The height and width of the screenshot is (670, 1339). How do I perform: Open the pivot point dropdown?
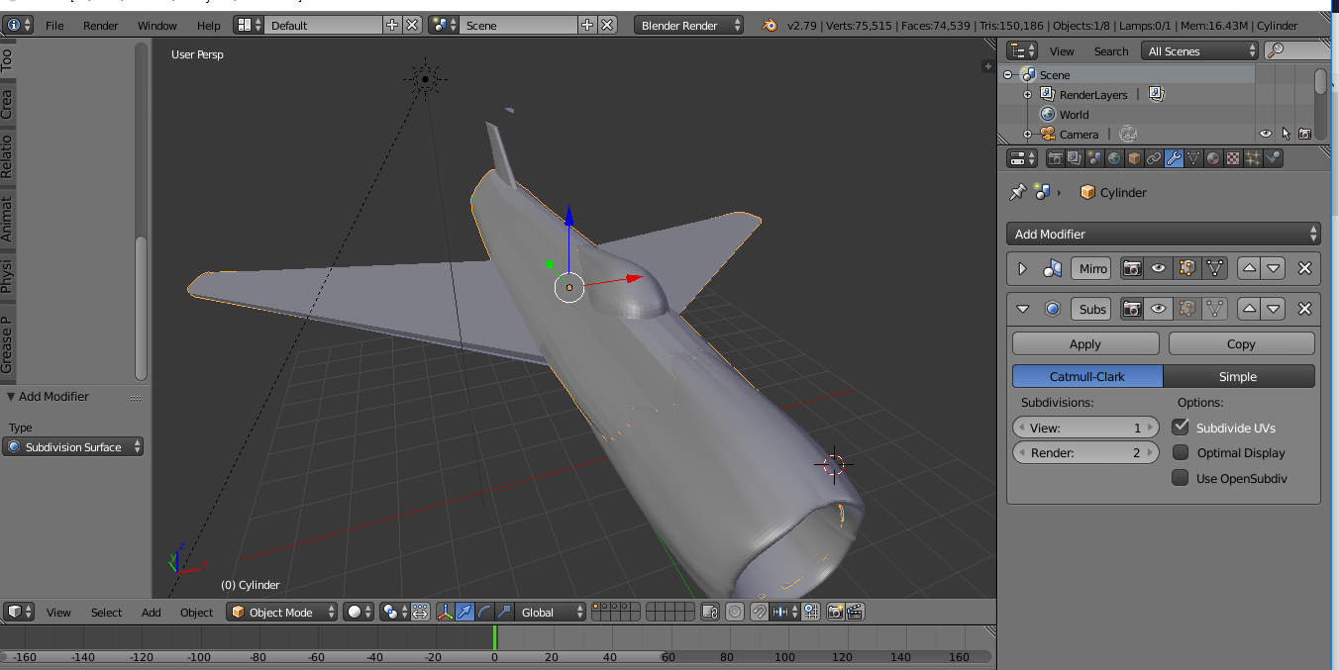pyautogui.click(x=394, y=612)
